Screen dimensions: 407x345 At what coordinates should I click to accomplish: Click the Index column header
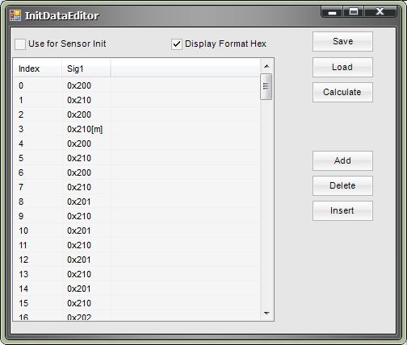37,69
